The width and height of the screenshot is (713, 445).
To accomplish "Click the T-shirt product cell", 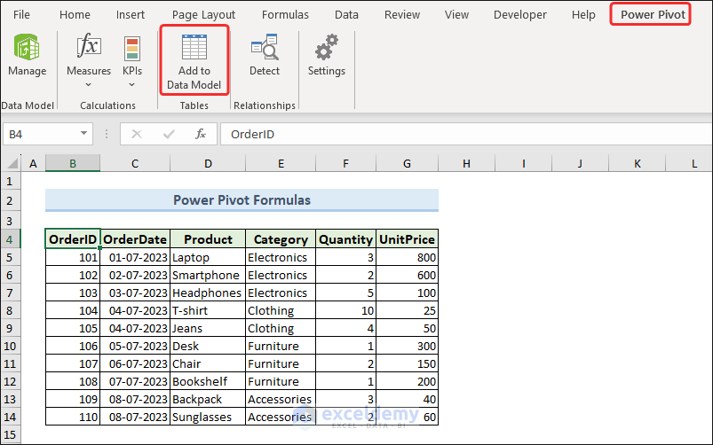I will [x=208, y=310].
